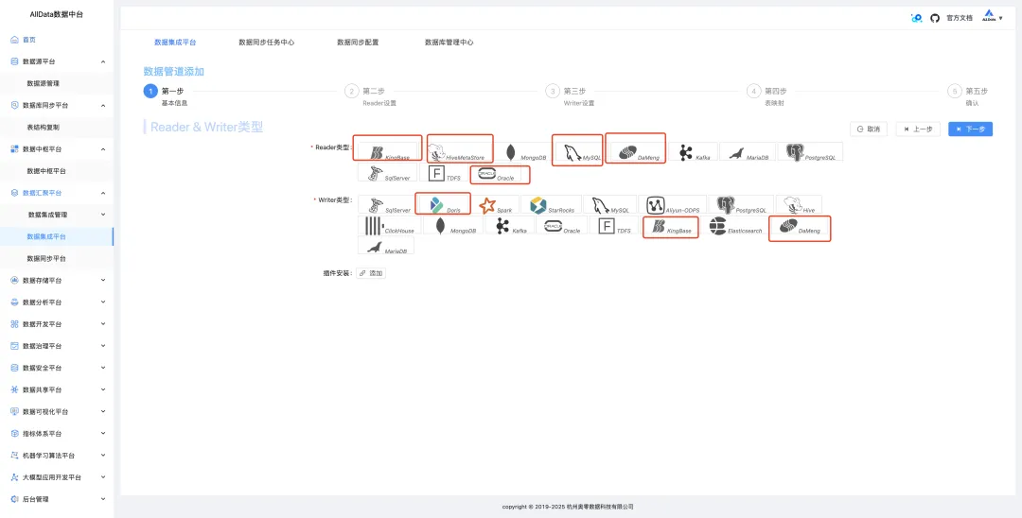The image size is (1022, 518).
Task: Choose SqlServer as the Reader type
Action: pyautogui.click(x=387, y=172)
